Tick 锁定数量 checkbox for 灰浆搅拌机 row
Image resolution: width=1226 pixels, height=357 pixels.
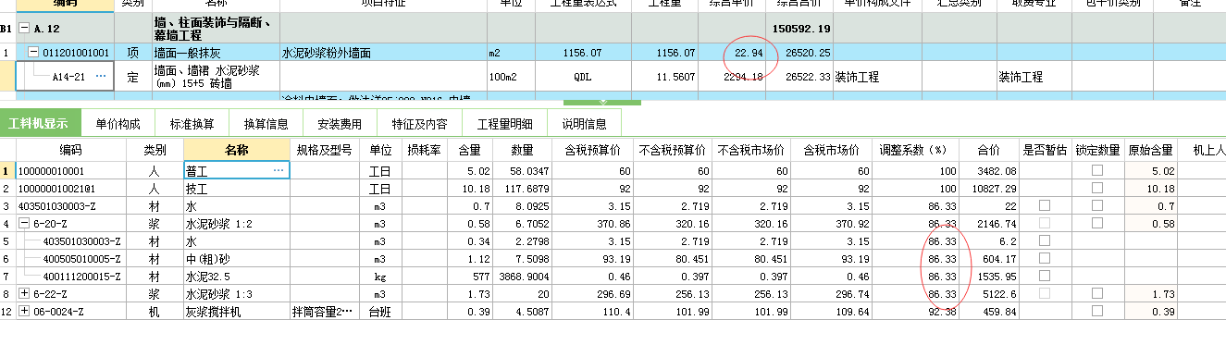1097,312
